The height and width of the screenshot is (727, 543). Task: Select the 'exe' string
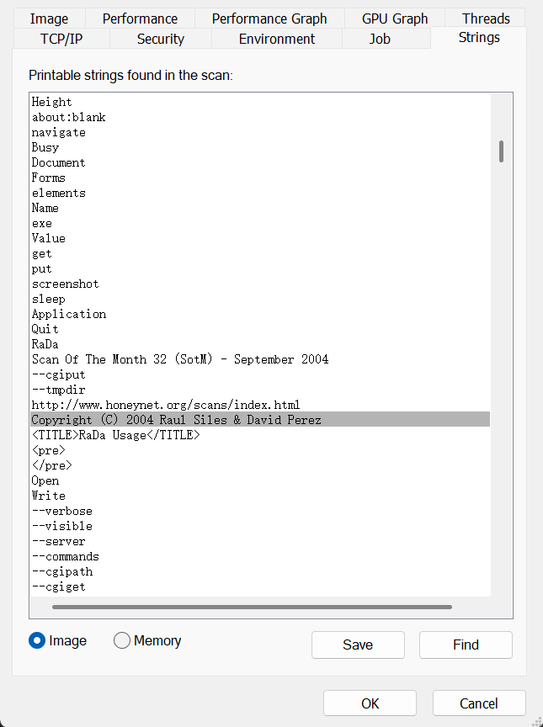click(260, 223)
